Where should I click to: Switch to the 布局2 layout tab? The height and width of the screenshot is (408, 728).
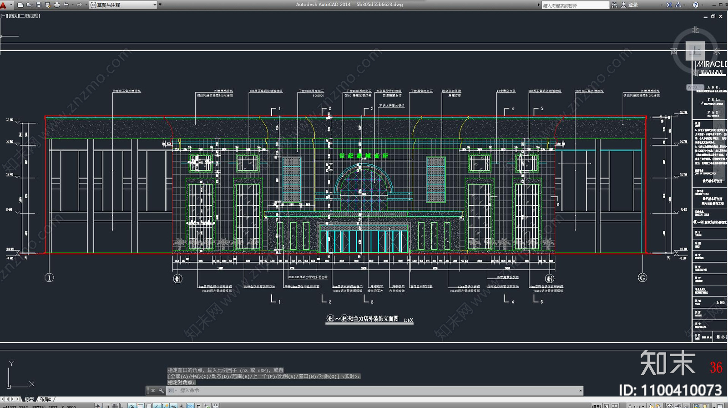click(45, 399)
